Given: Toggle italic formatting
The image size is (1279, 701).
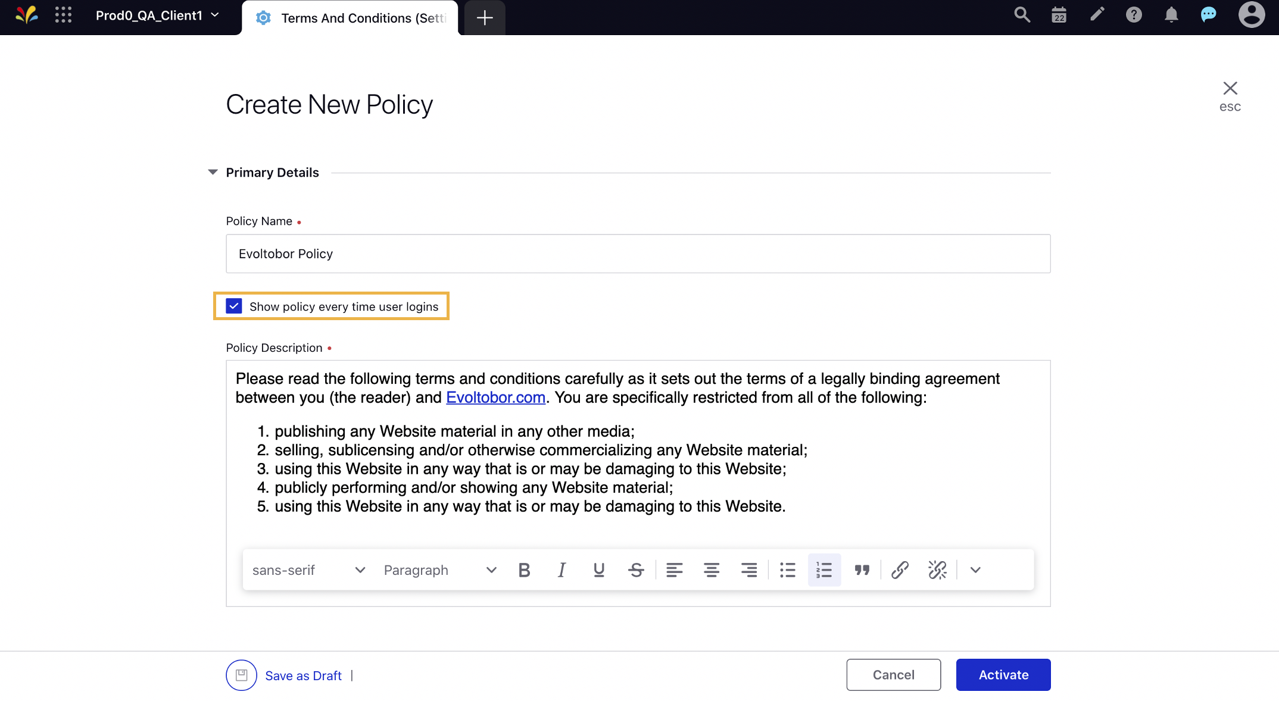Looking at the screenshot, I should click(x=561, y=570).
